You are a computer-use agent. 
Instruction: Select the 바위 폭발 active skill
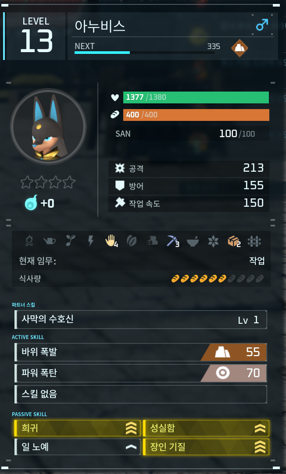pos(141,352)
